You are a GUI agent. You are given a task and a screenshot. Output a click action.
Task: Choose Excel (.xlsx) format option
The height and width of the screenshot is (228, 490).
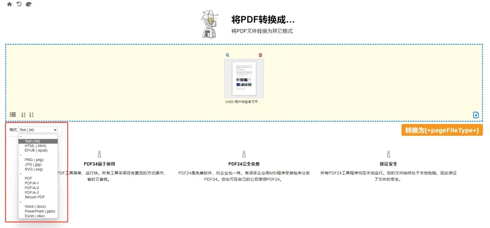tap(38, 216)
